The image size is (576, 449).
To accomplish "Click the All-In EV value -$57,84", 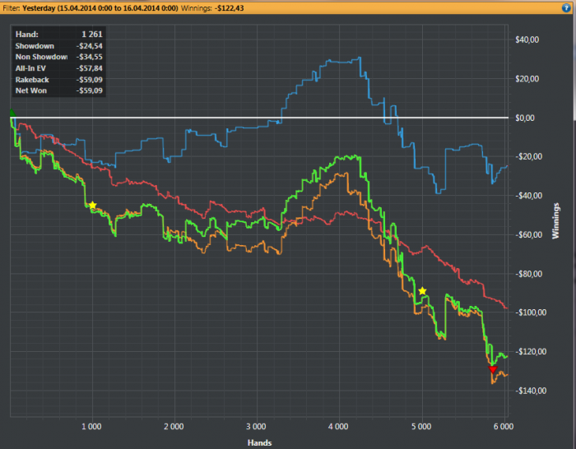I will pyautogui.click(x=89, y=68).
